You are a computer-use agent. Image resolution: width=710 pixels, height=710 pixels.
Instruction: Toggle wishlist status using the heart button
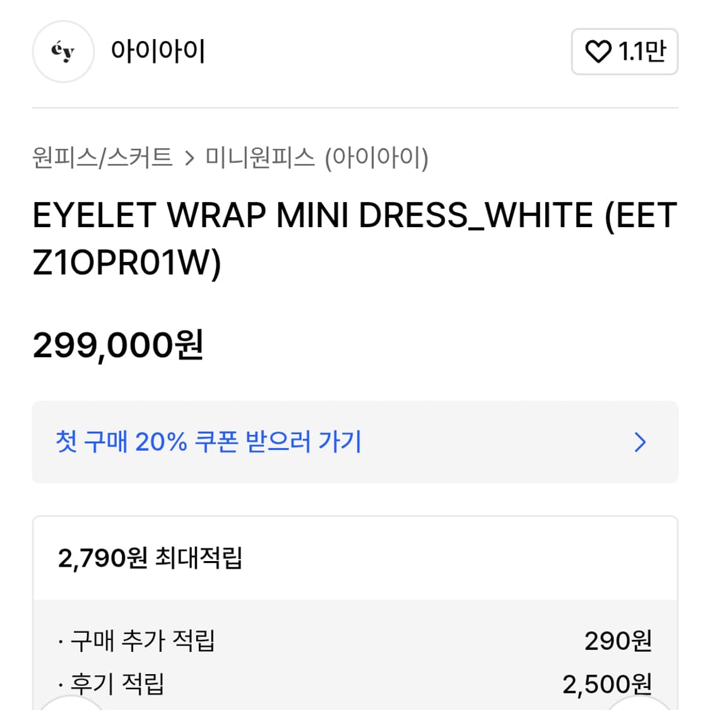[598, 52]
